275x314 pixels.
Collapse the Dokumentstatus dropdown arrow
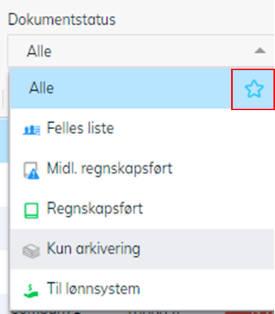coord(260,51)
